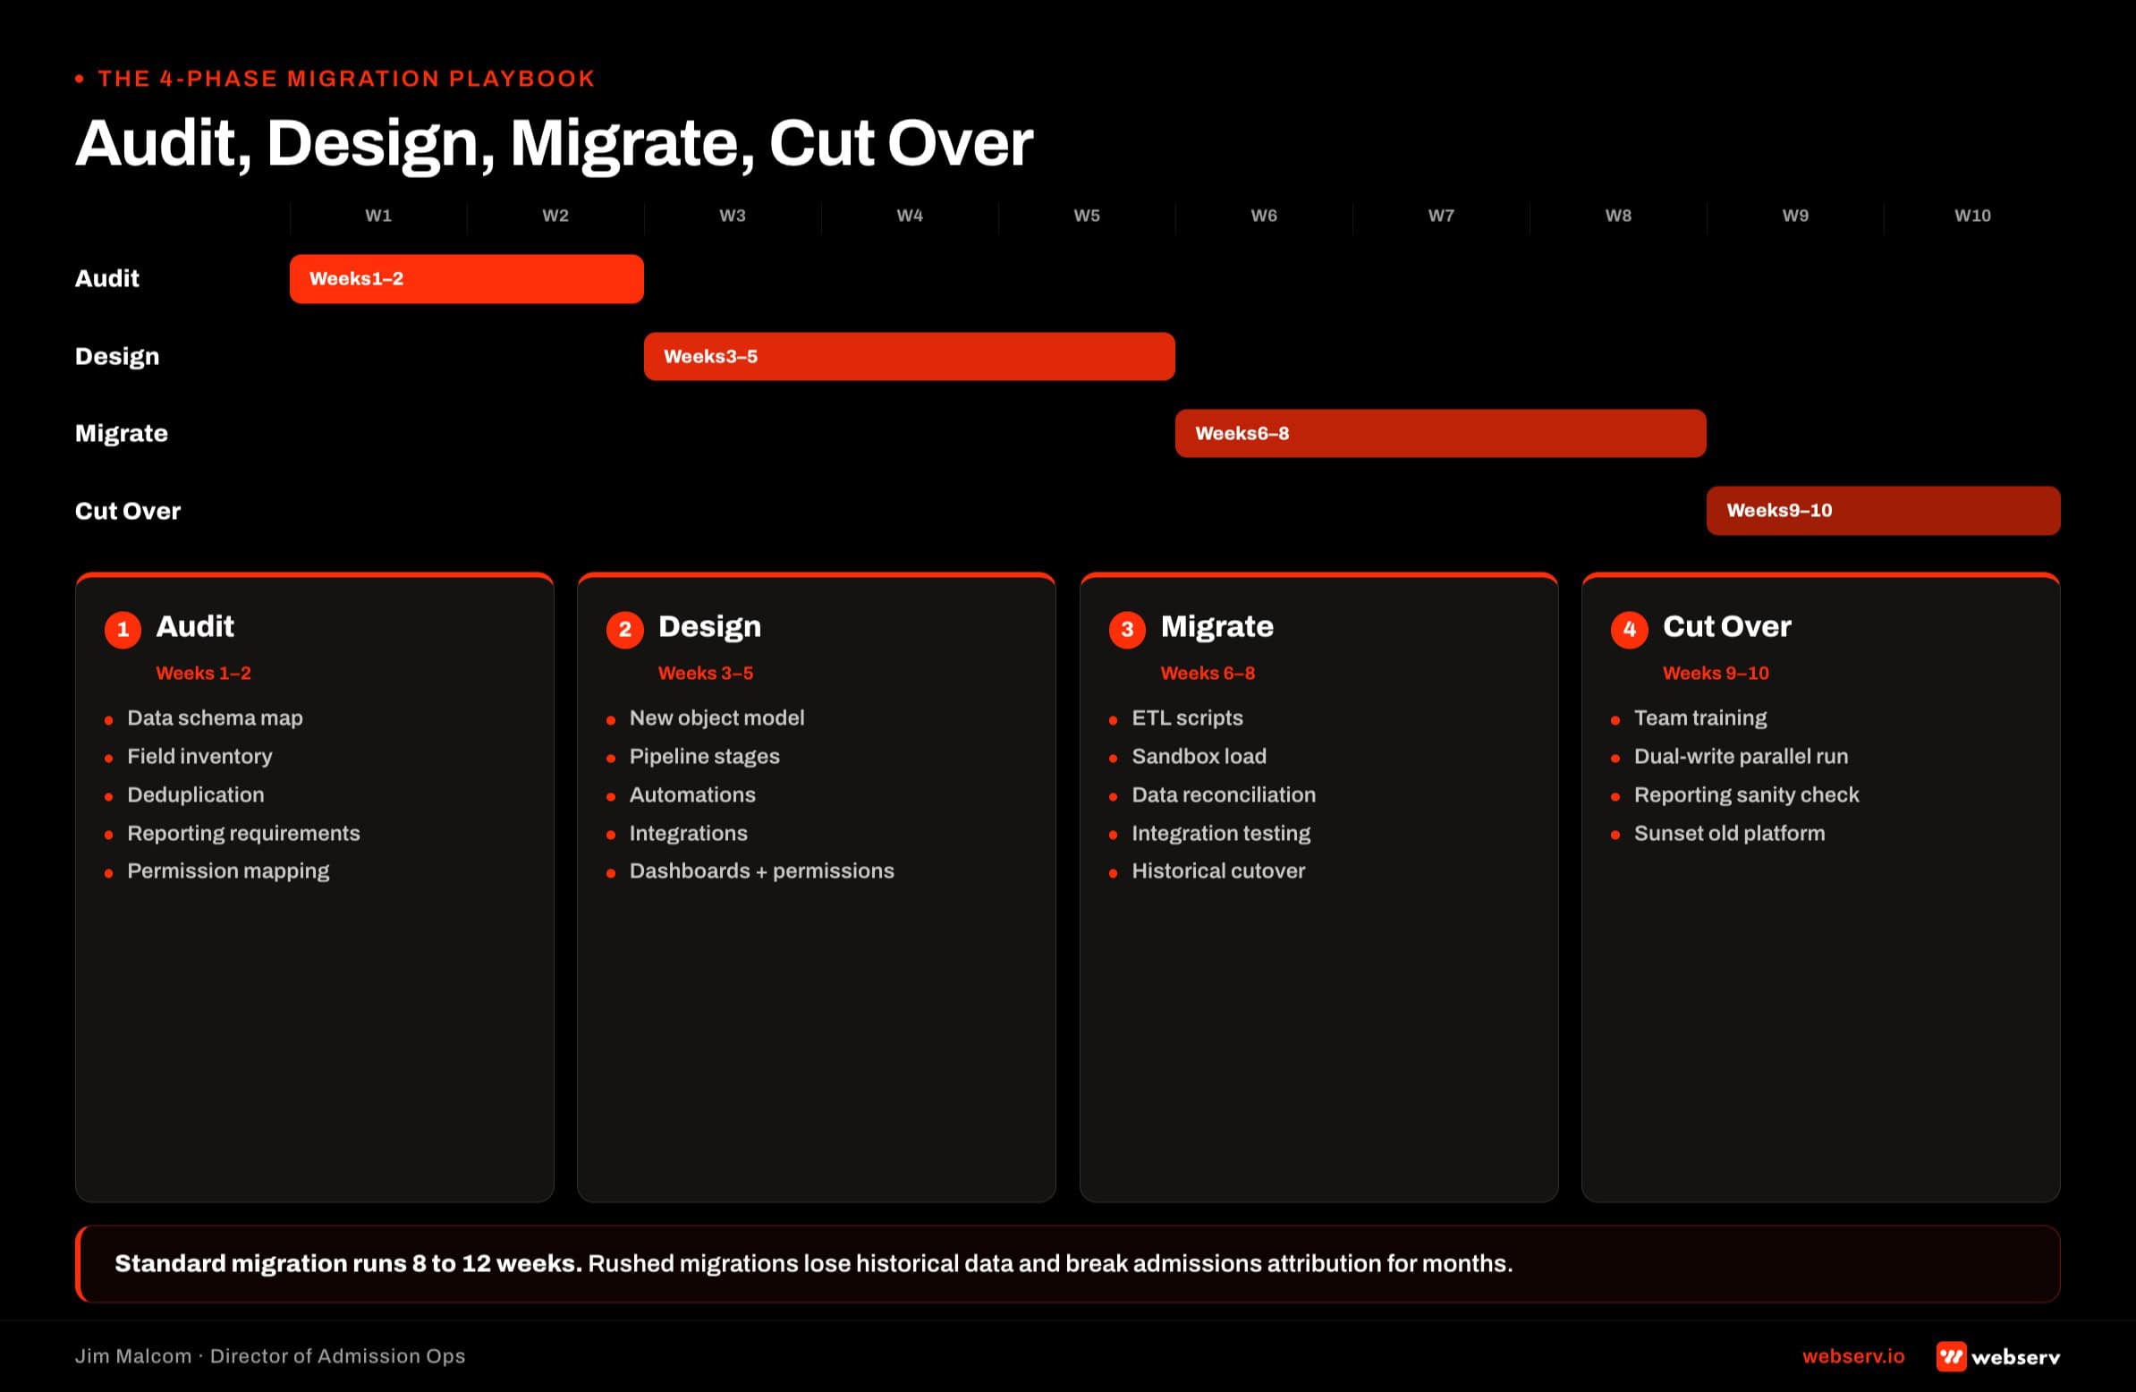Open the webserv.io link
Image resolution: width=2136 pixels, height=1392 pixels.
pyautogui.click(x=1852, y=1356)
